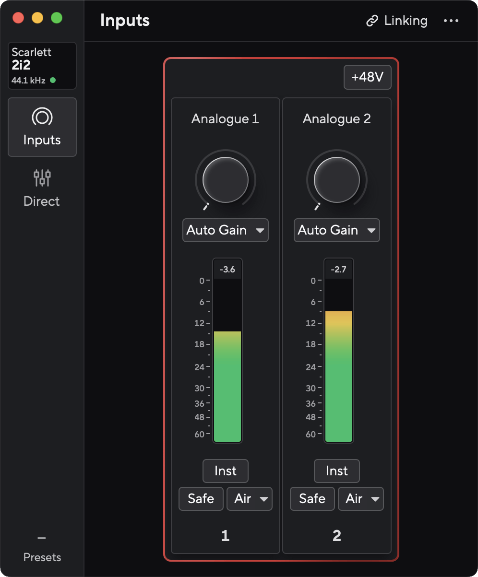This screenshot has width=478, height=577.
Task: Click the green device status dot
Action: pyautogui.click(x=53, y=80)
